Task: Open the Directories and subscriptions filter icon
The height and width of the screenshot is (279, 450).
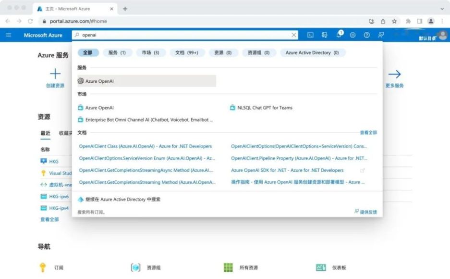Action: coord(325,35)
